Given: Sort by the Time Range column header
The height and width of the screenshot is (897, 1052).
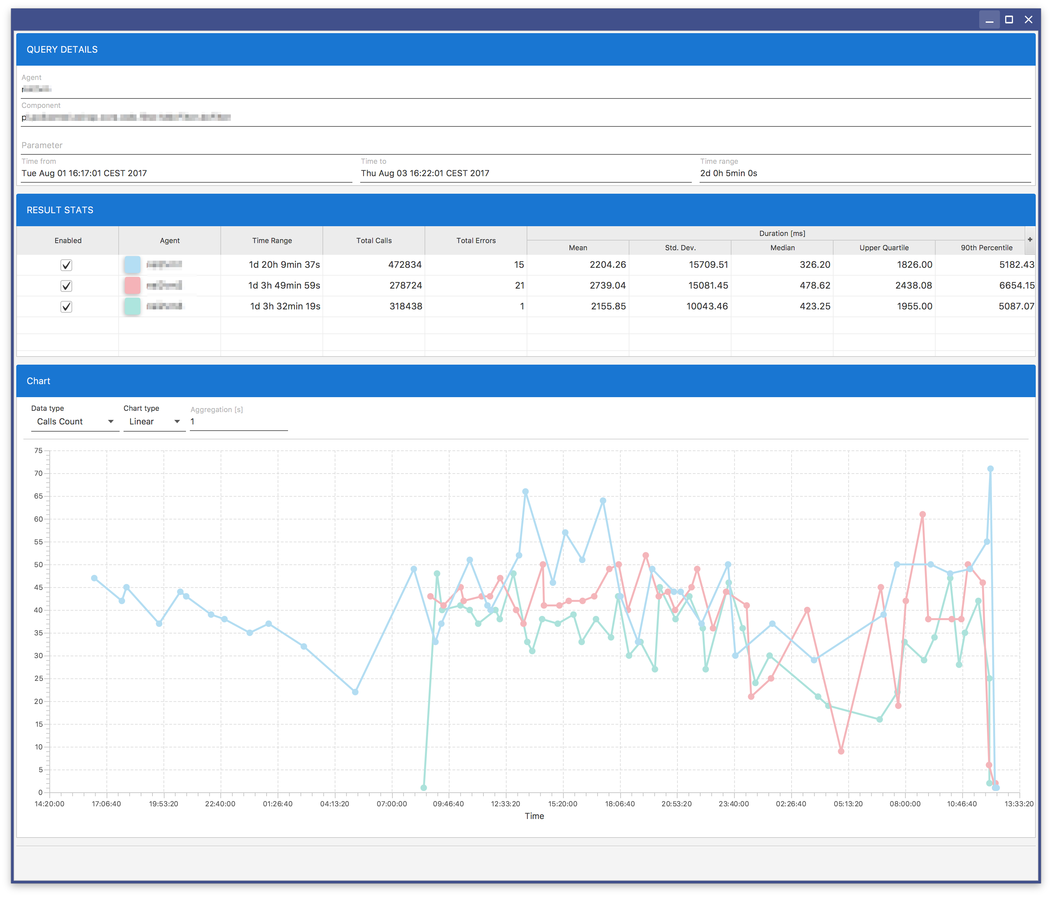Looking at the screenshot, I should pos(272,240).
